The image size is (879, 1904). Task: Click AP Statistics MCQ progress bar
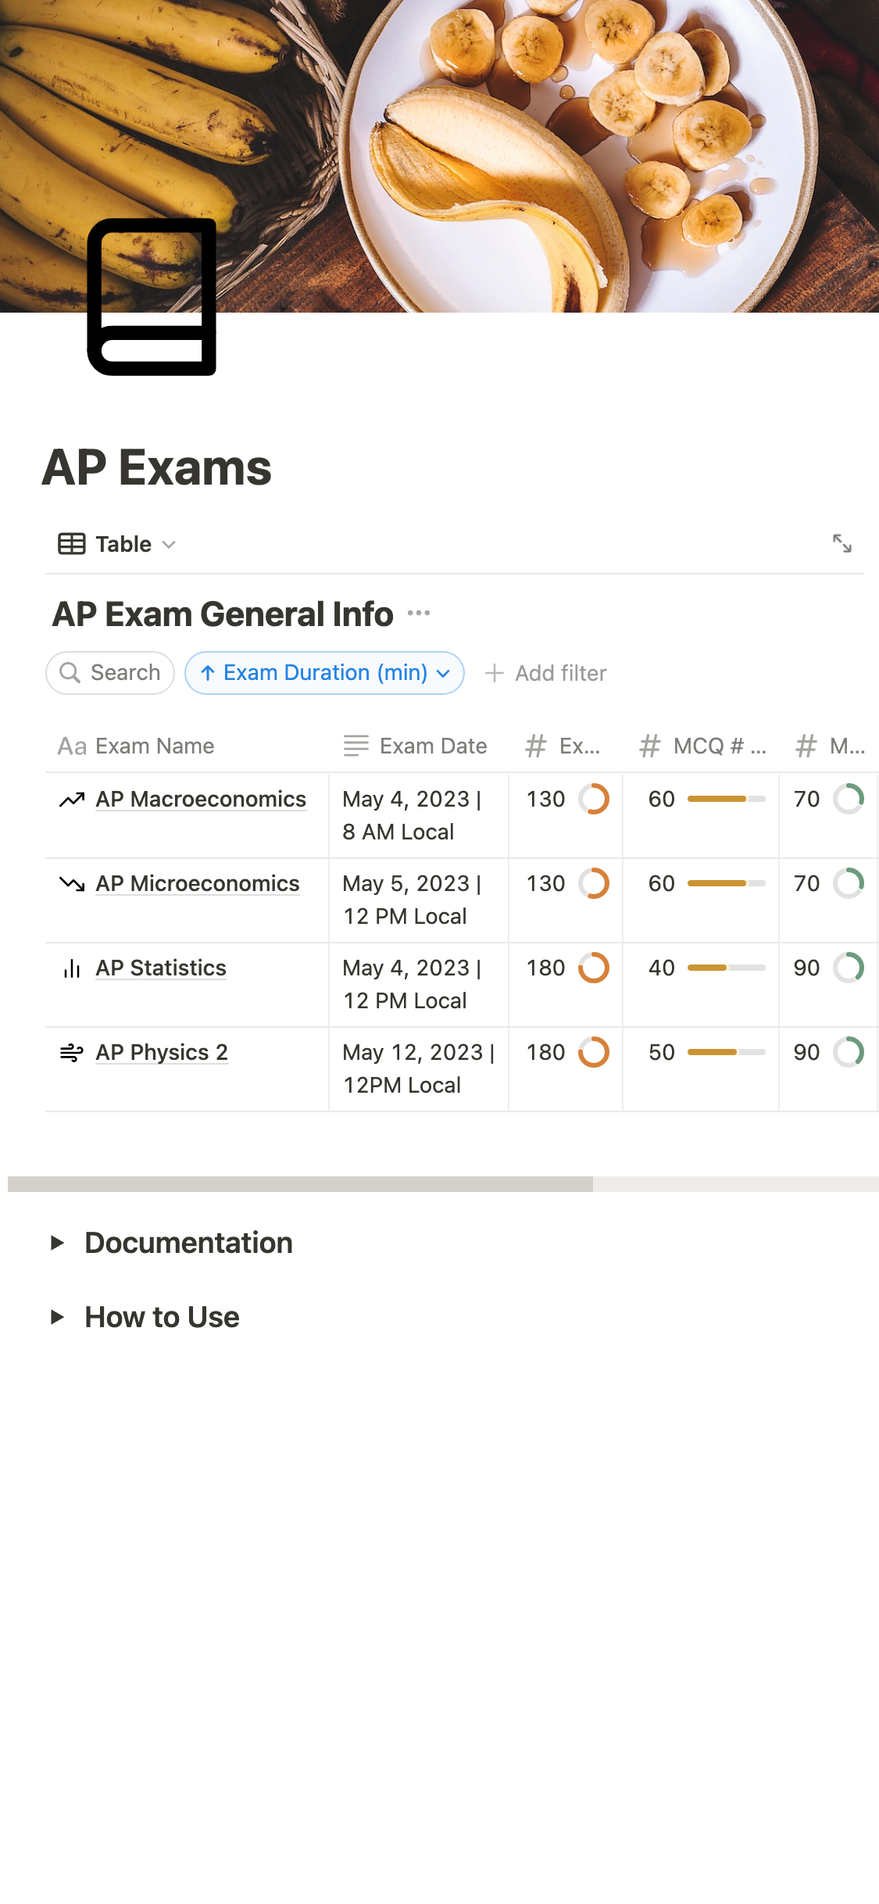[x=726, y=968]
